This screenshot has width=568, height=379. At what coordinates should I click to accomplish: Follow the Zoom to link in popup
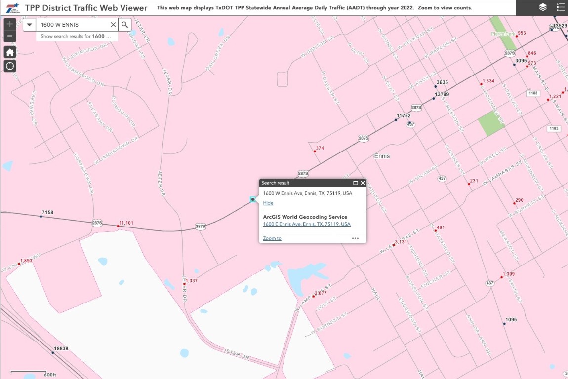[x=272, y=238]
